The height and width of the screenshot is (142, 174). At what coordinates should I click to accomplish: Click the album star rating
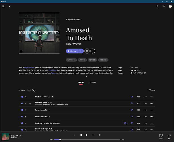pos(134,70)
